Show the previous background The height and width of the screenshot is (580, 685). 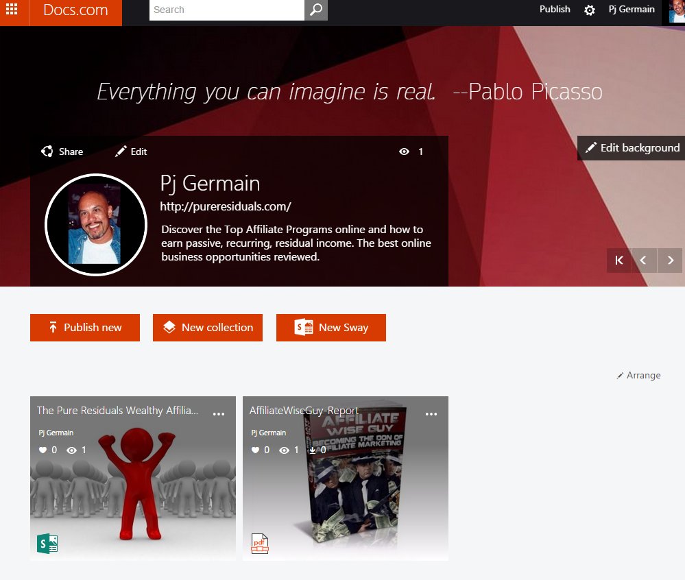[644, 261]
